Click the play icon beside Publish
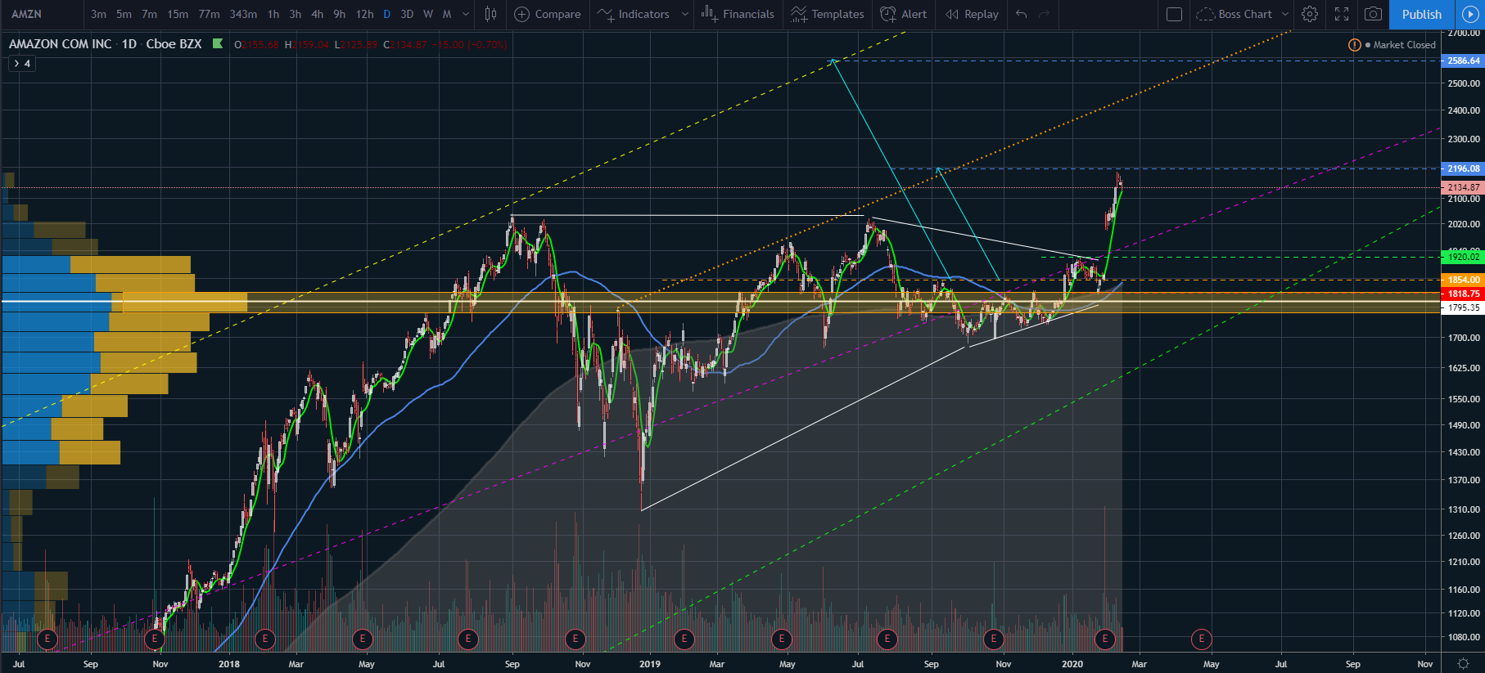Viewport: 1485px width, 673px height. (1469, 14)
